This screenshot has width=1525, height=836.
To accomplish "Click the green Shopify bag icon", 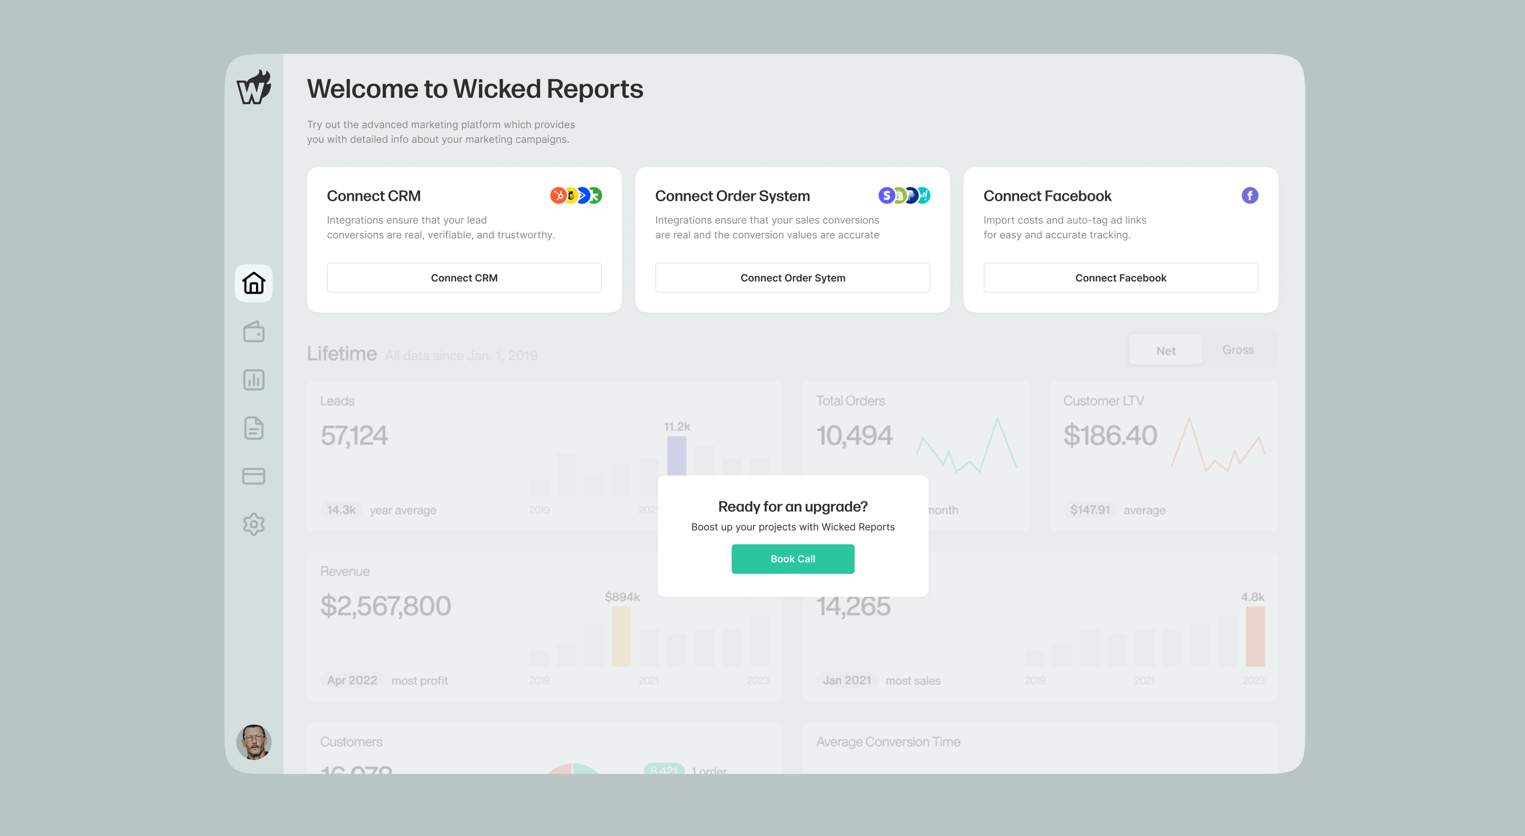I will click(x=899, y=195).
